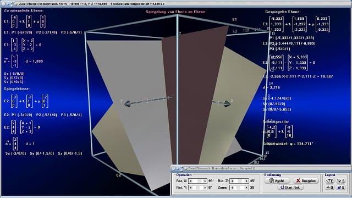Viewport: 352px width, 198px height.
Task: Click the Layout E icon button
Action: point(330,181)
